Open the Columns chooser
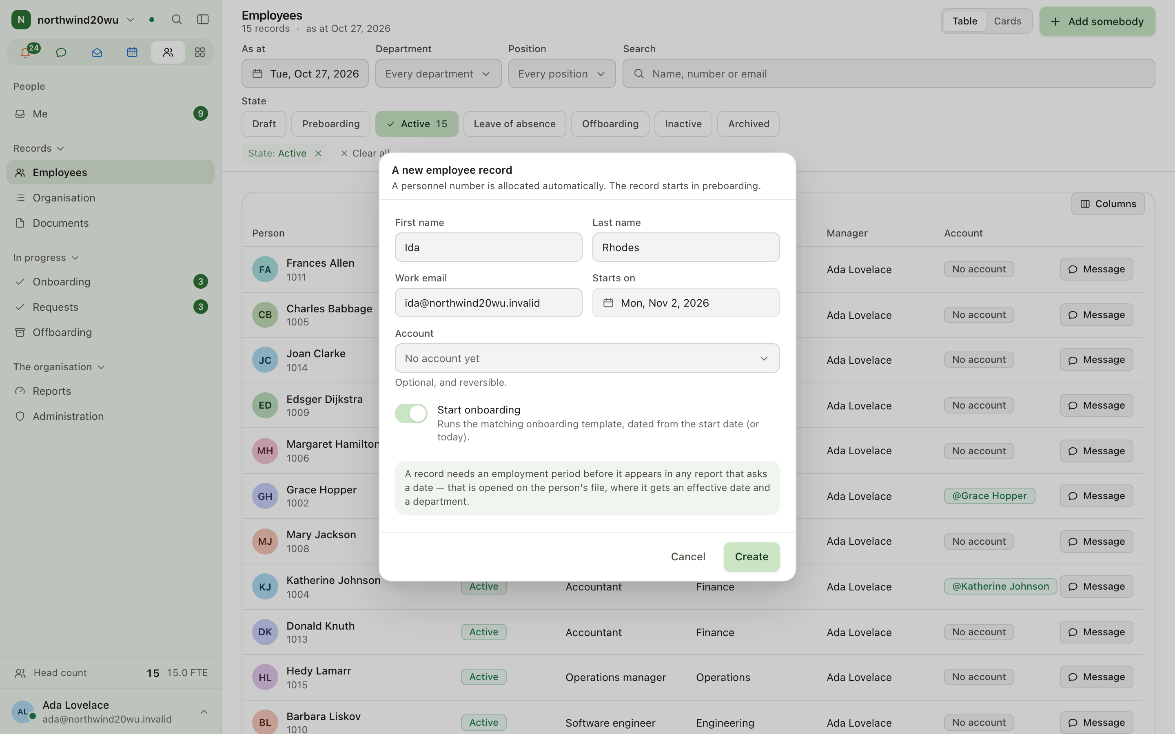 pos(1108,204)
